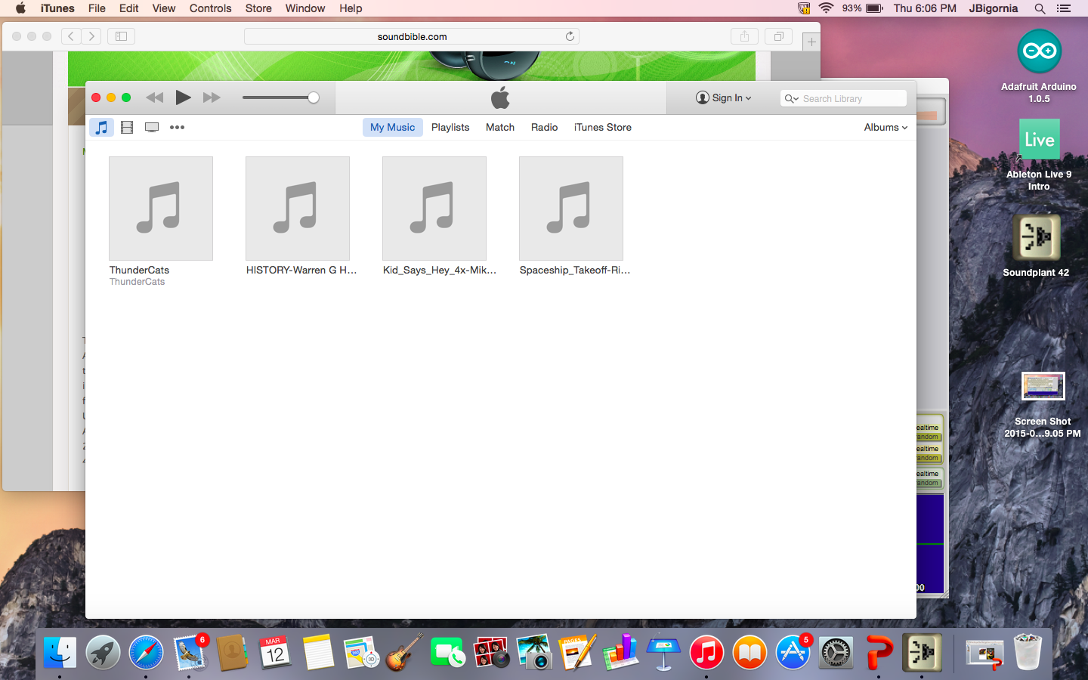Open GarageBand from the Dock
This screenshot has height=680, width=1088.
405,653
